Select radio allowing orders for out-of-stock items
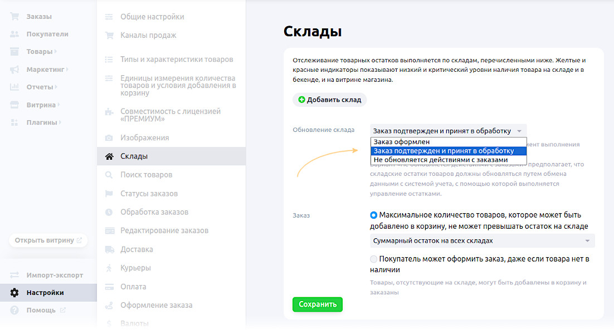 point(373,259)
